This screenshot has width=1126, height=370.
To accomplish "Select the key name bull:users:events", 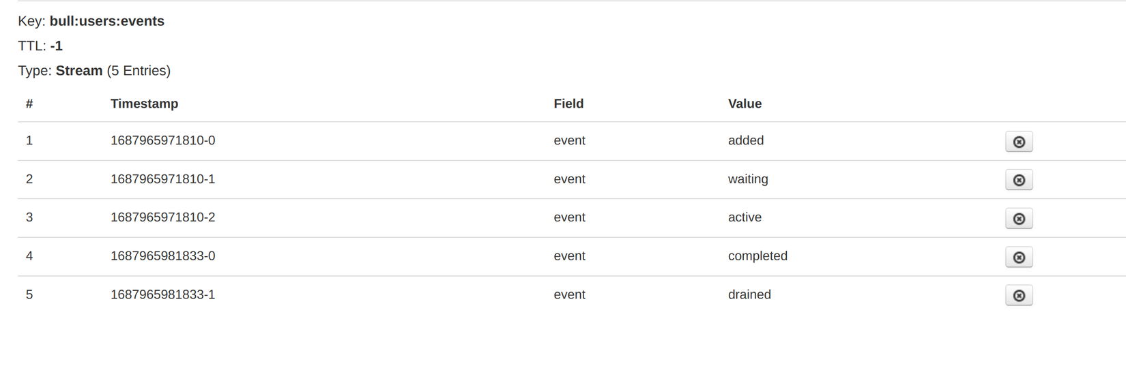I will pos(106,21).
